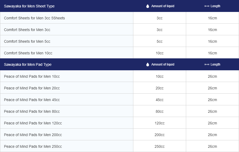Click 'Amount of liquid' label in Sheet Type header
Image resolution: width=239 pixels, height=152 pixels.
pos(163,6)
